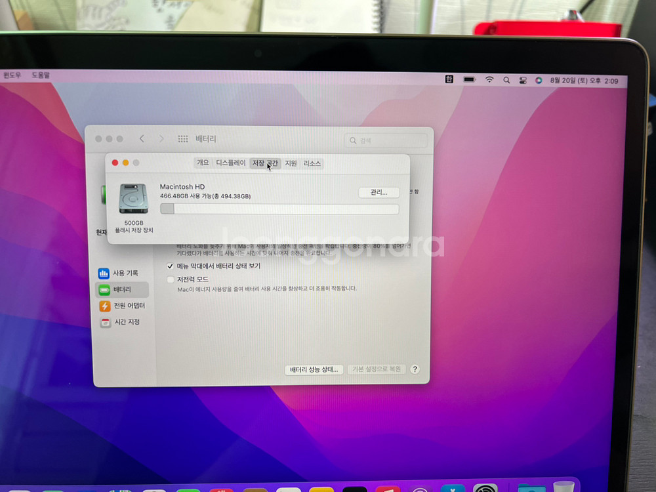Click the 배터리 성능 상태... button
This screenshot has width=656, height=492.
[x=314, y=369]
